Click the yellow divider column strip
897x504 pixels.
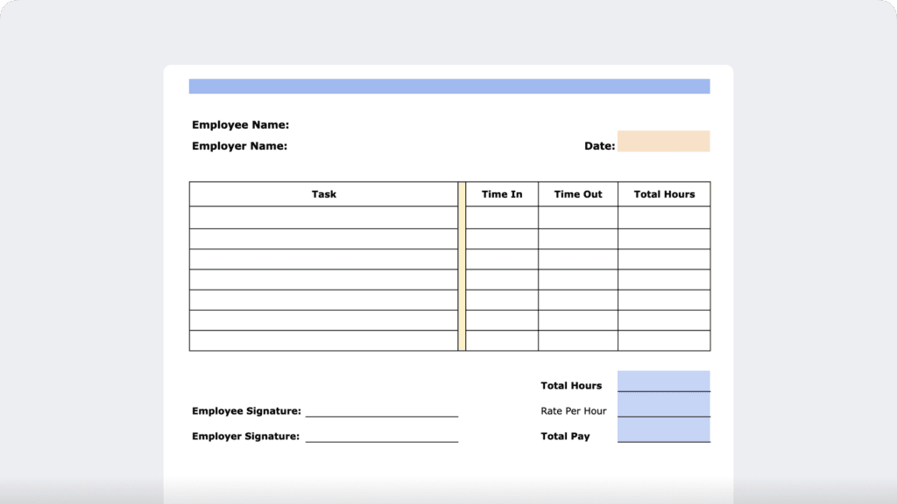[460, 262]
